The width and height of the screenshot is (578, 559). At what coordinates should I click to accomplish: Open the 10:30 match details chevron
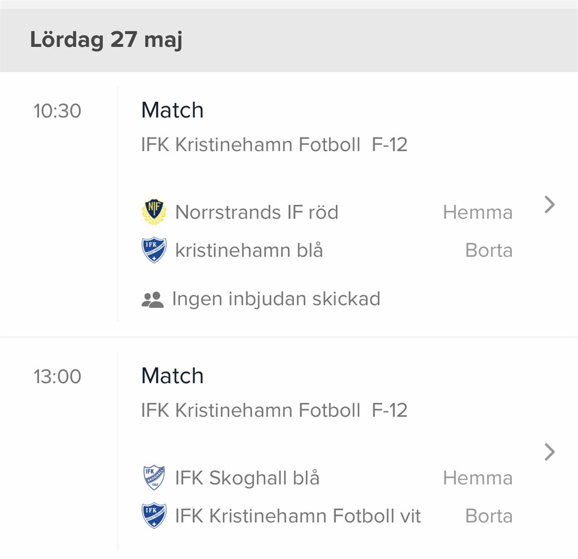pyautogui.click(x=549, y=205)
